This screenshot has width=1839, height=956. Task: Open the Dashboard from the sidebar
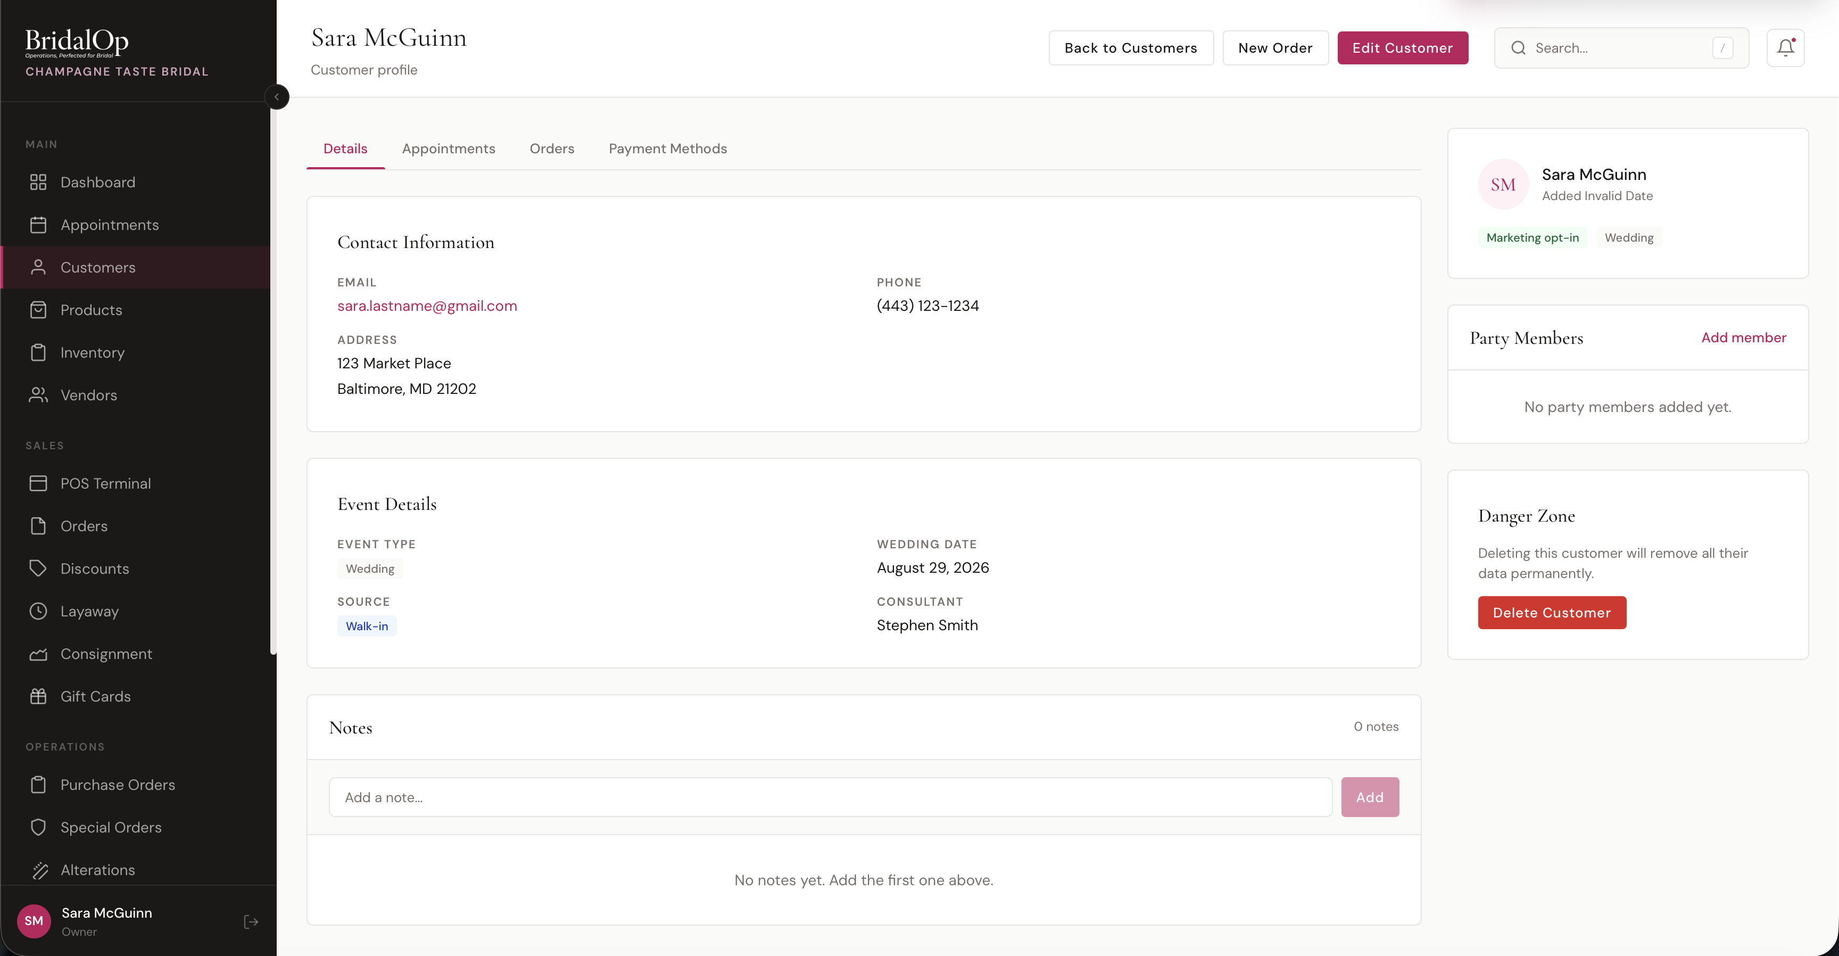click(98, 182)
